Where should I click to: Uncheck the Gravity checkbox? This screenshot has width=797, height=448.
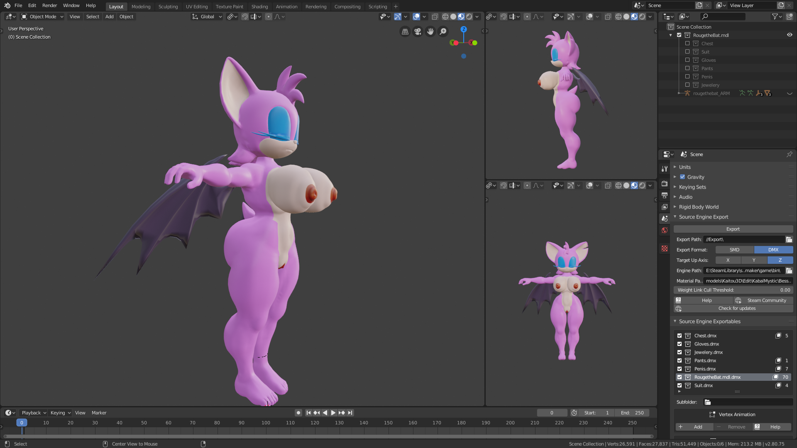(682, 177)
